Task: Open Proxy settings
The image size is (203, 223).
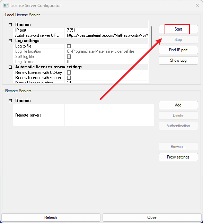Action: point(178,157)
